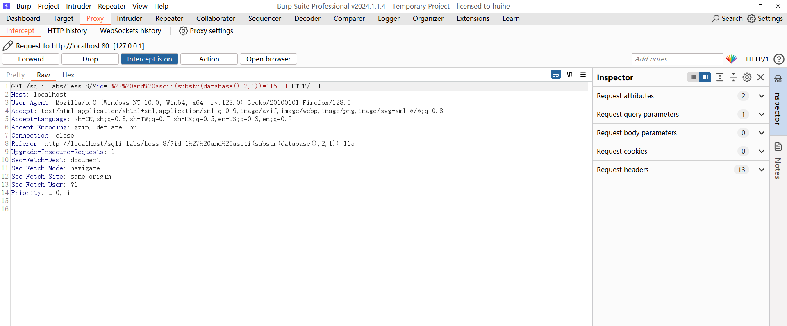The image size is (787, 326).
Task: Open the Decoder tab
Action: tap(307, 18)
